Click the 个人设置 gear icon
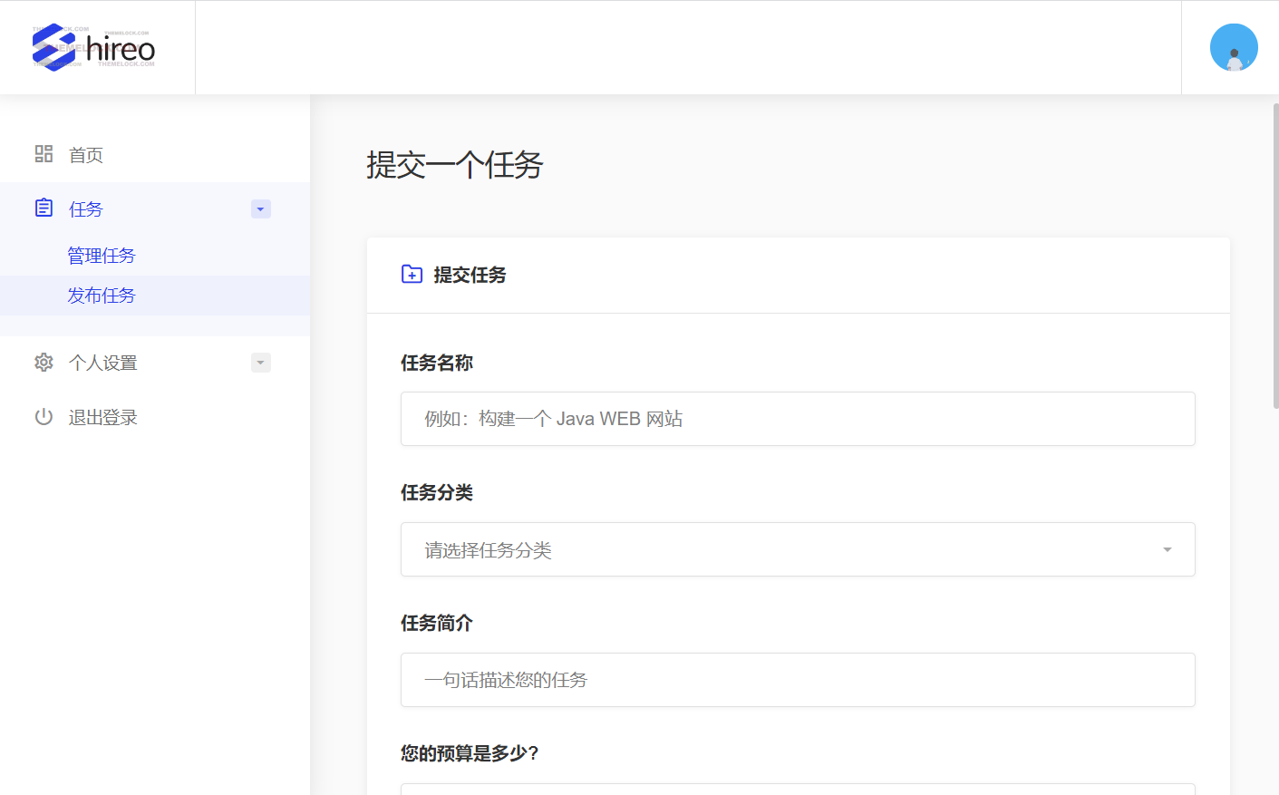The image size is (1279, 795). 44,363
